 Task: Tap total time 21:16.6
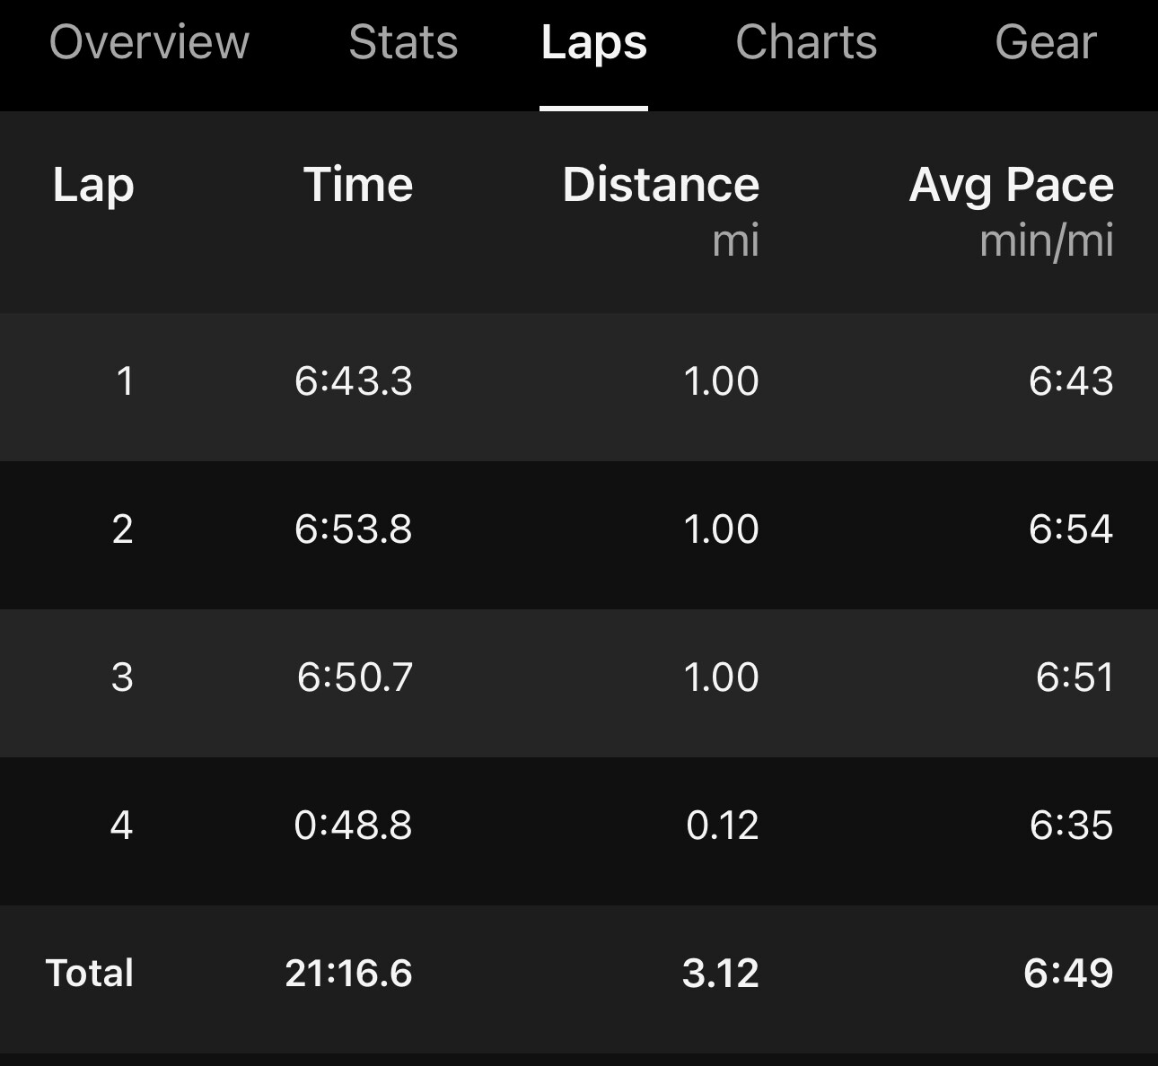[x=349, y=974]
